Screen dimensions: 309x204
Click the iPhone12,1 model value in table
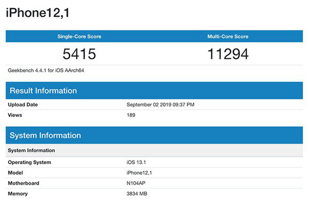coord(141,173)
